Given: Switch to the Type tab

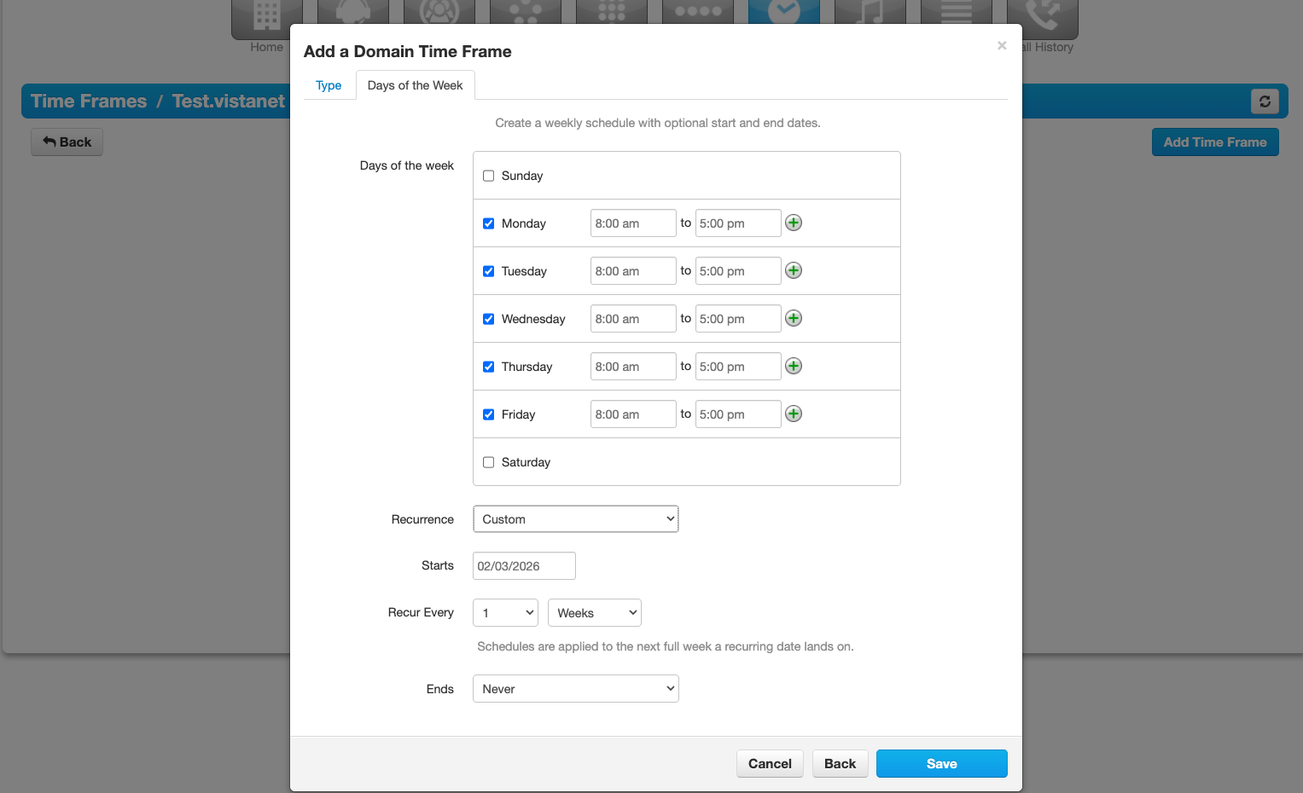Looking at the screenshot, I should click(x=329, y=85).
